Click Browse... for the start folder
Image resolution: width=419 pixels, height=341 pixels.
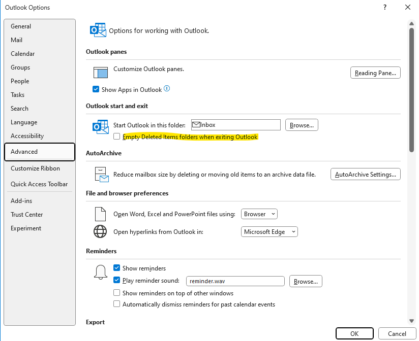pyautogui.click(x=302, y=125)
